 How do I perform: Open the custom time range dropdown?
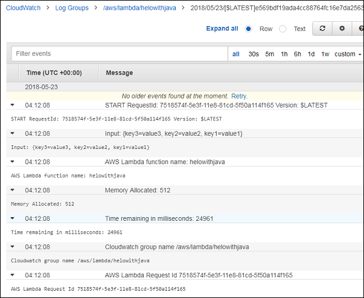(x=348, y=54)
